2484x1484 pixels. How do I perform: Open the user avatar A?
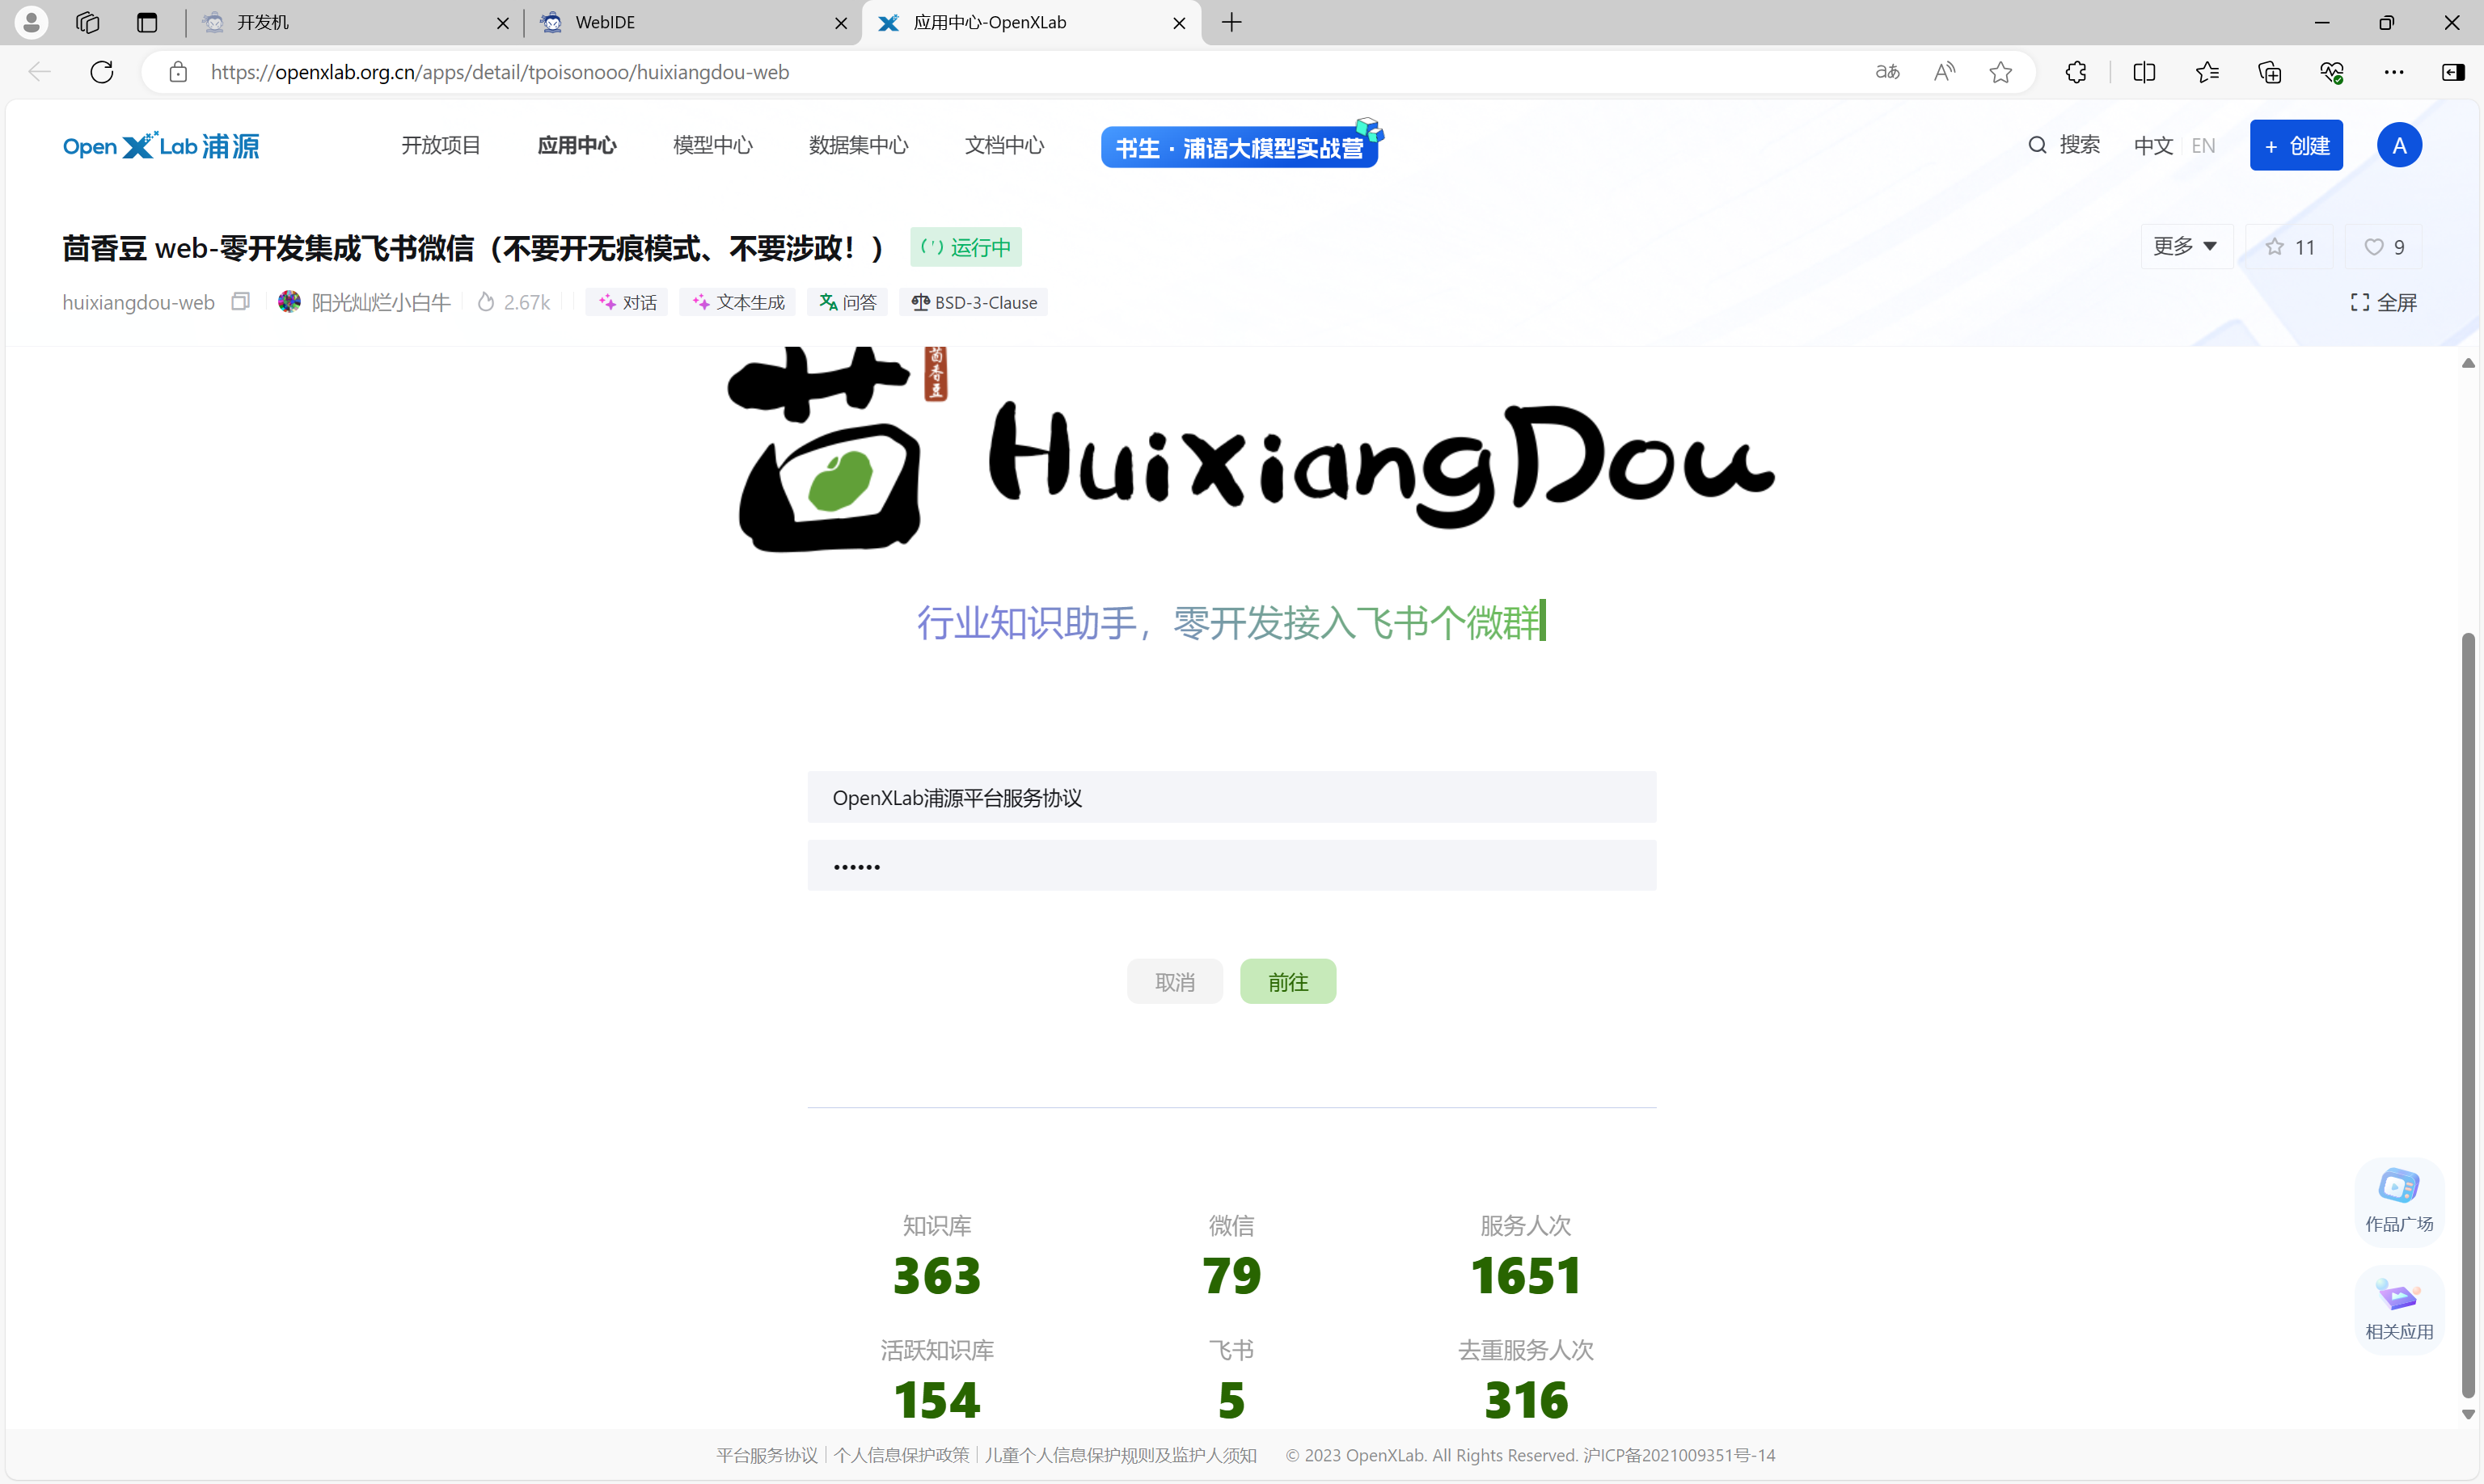(x=2399, y=146)
